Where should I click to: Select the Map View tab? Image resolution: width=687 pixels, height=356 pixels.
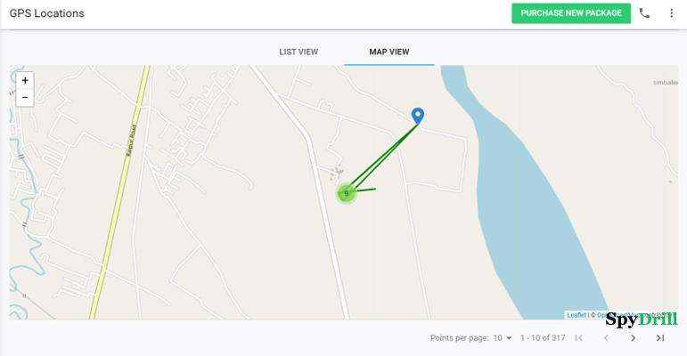coord(389,52)
